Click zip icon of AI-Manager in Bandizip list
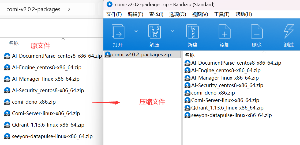 (187, 78)
